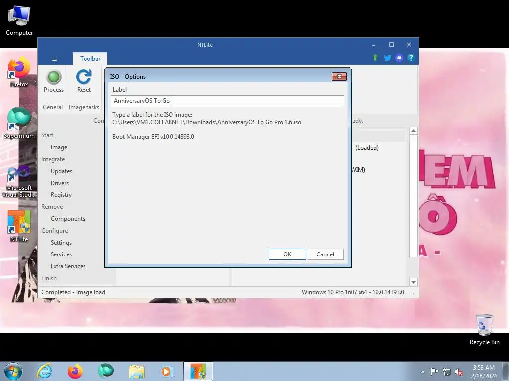
Task: Open the Supermium desktop shortcut
Action: point(19,123)
